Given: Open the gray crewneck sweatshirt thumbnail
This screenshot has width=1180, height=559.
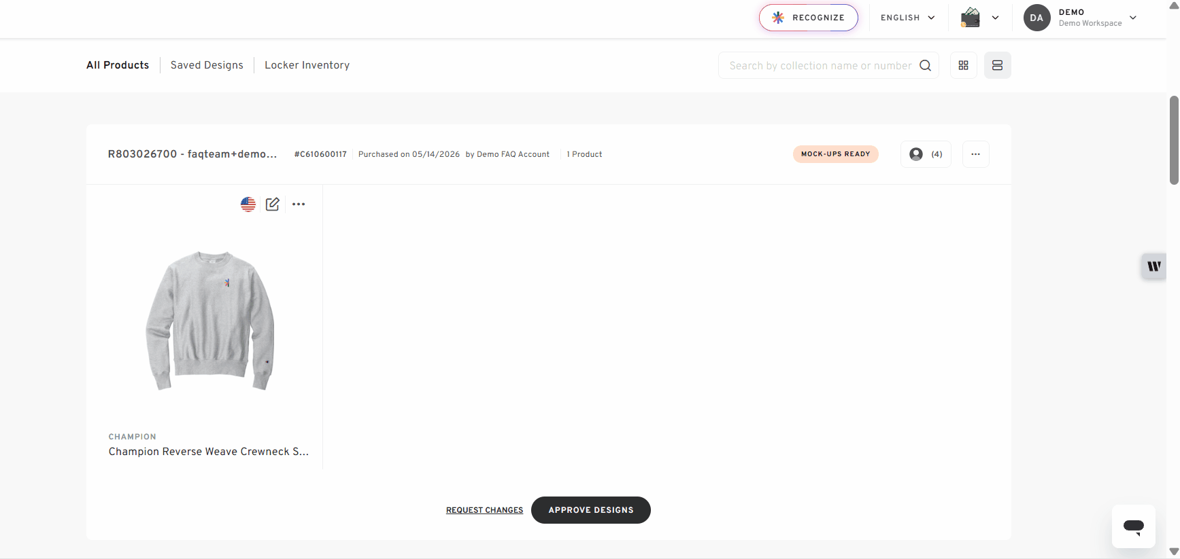Looking at the screenshot, I should tap(210, 320).
